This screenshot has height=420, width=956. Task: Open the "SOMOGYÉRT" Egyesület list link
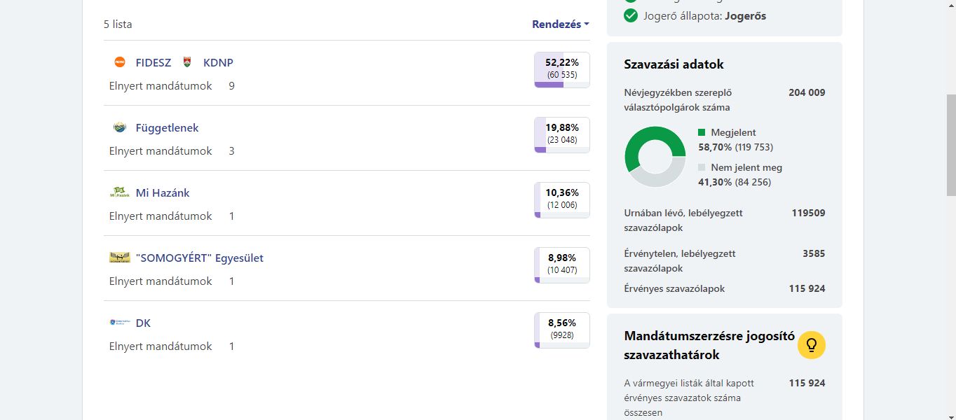click(x=200, y=258)
